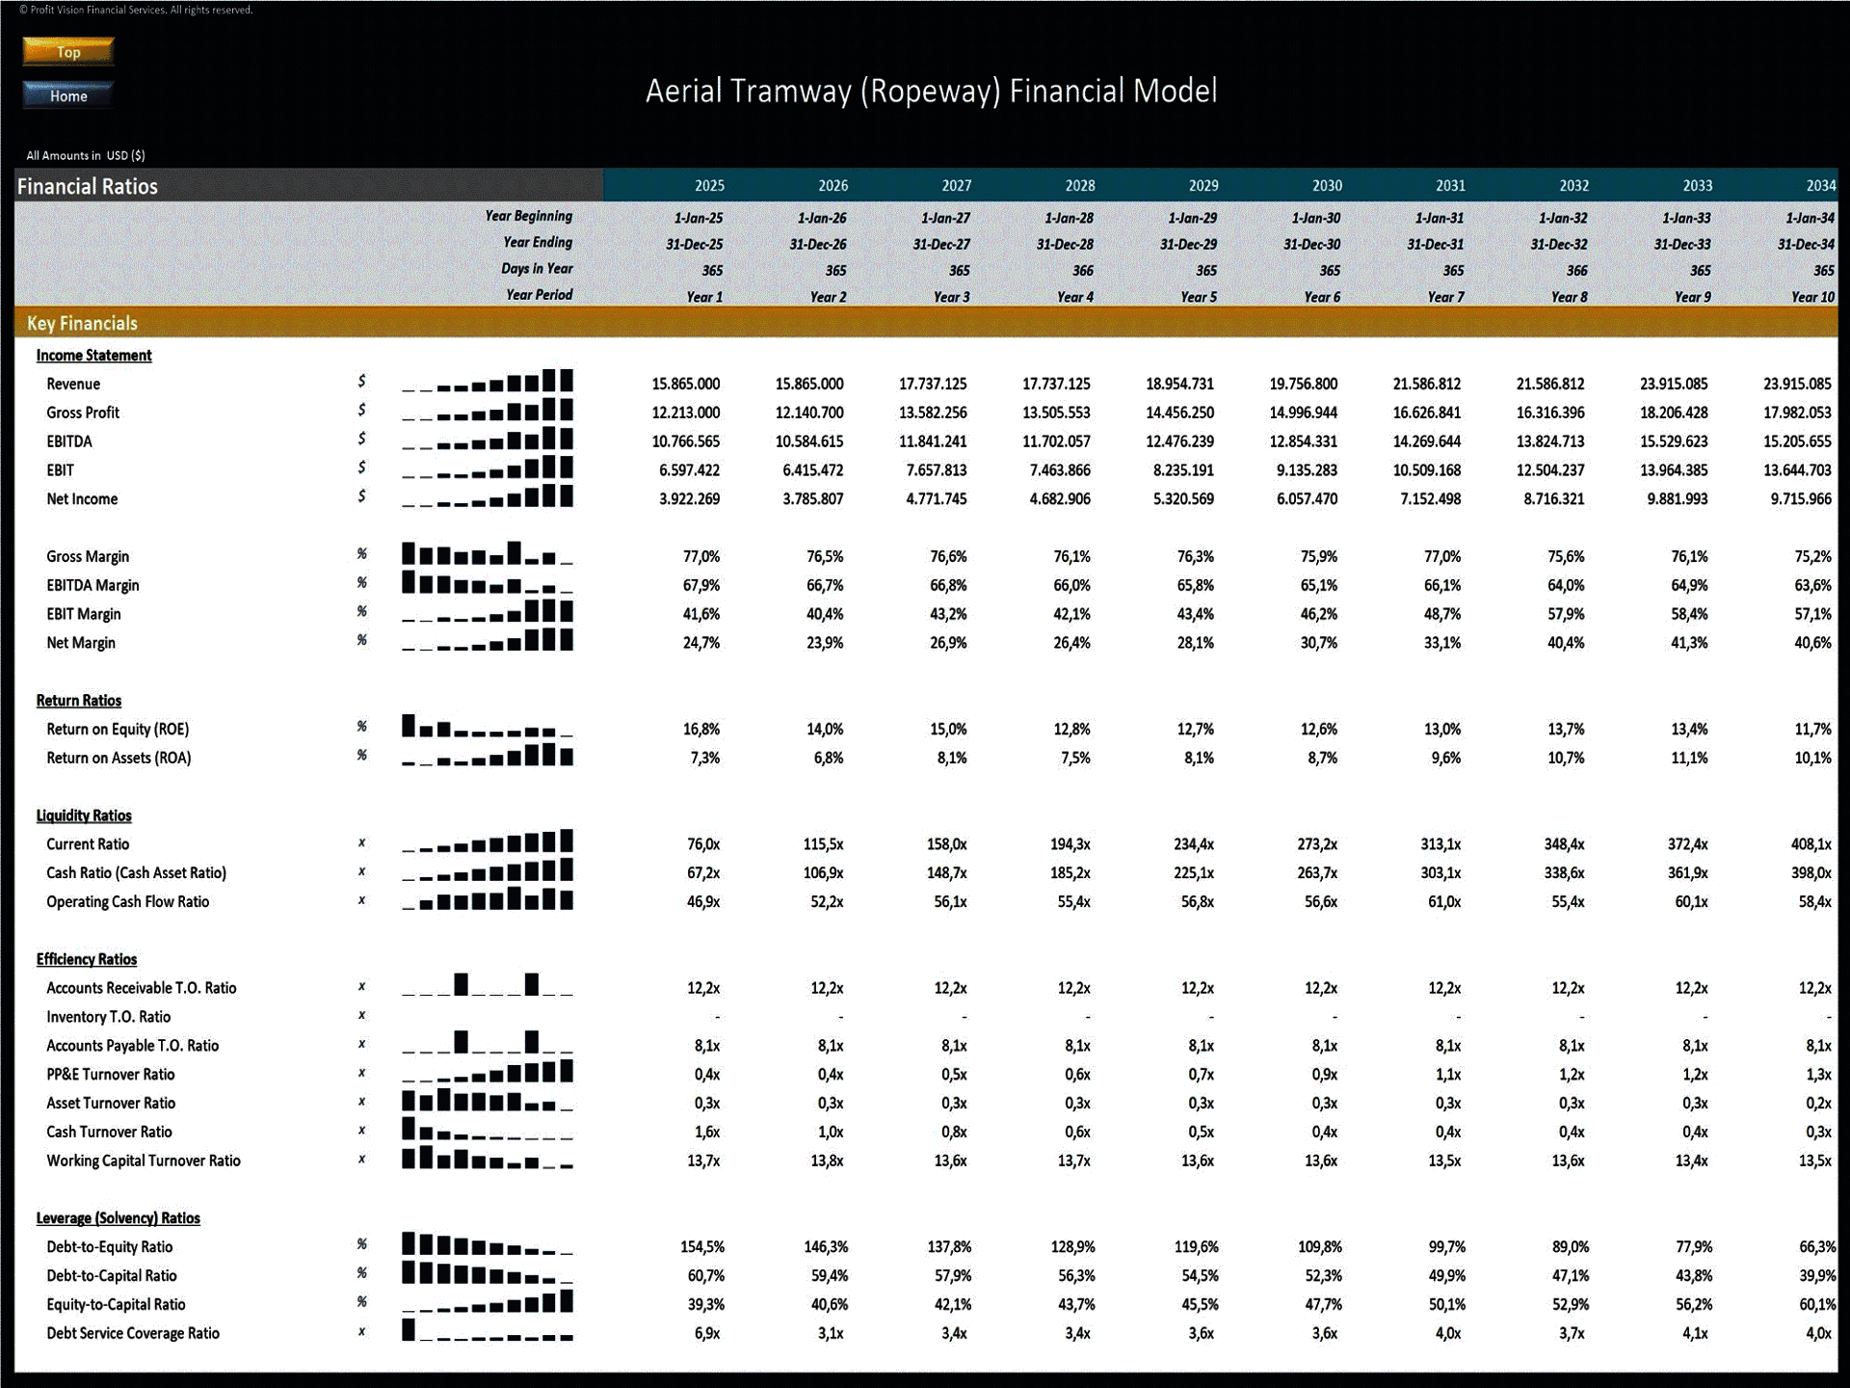This screenshot has height=1388, width=1850.
Task: Click the Leverage (Solvency) Ratios heading
Action: click(119, 1218)
